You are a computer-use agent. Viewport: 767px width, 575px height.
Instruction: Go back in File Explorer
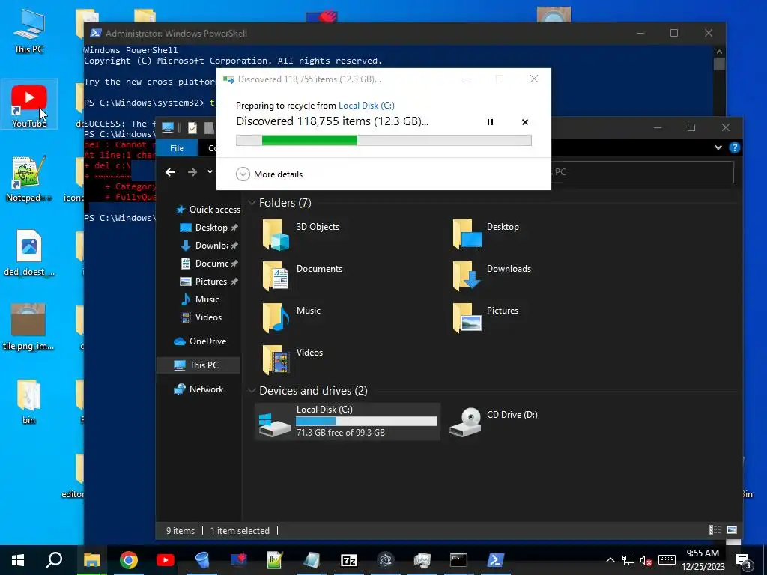[170, 172]
